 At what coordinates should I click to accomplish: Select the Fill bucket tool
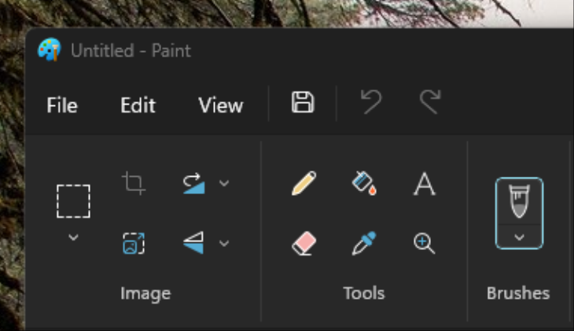point(364,184)
